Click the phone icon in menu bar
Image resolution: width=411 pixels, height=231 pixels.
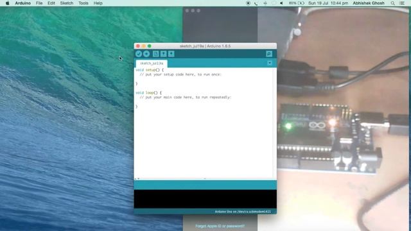point(256,3)
